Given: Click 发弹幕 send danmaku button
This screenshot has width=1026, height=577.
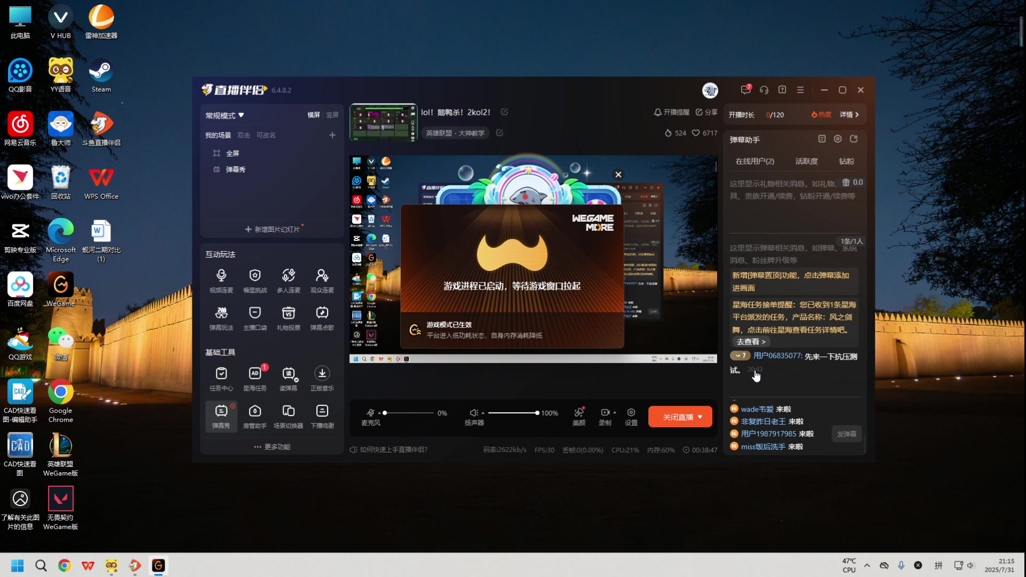Looking at the screenshot, I should tap(846, 434).
